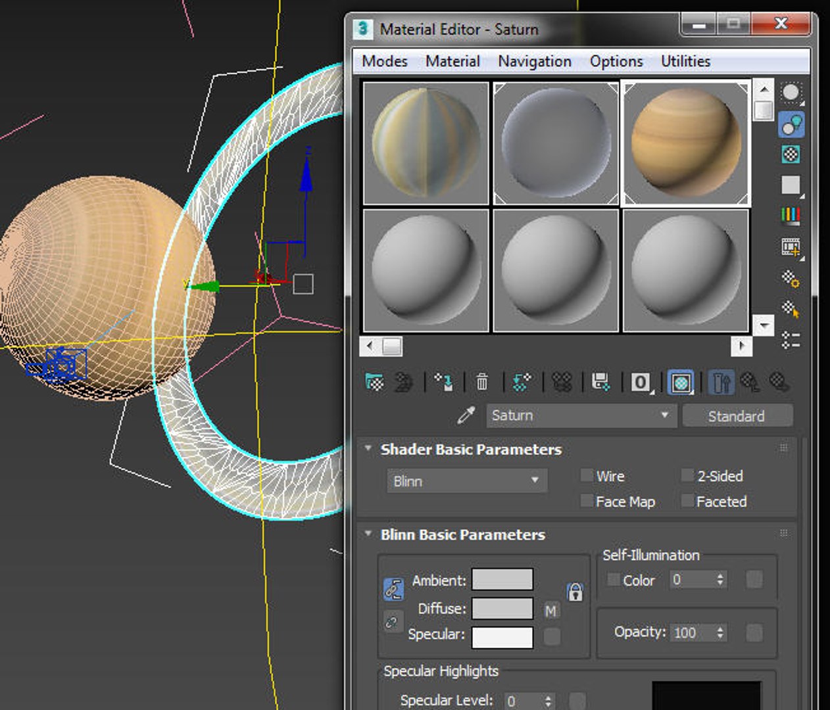Open Options menu
The height and width of the screenshot is (710, 830).
coord(616,61)
